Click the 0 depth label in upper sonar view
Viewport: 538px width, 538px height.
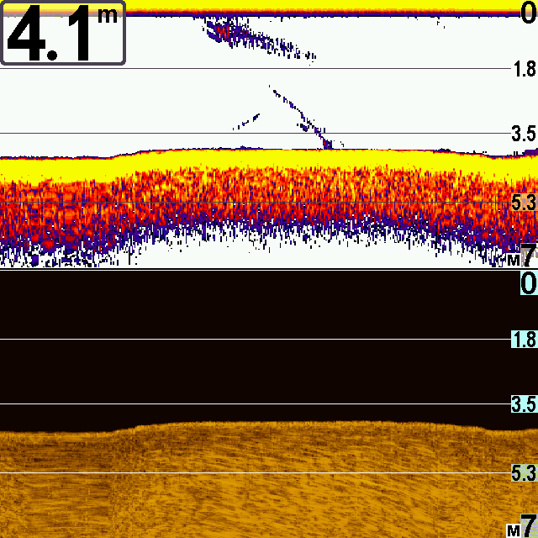click(529, 13)
